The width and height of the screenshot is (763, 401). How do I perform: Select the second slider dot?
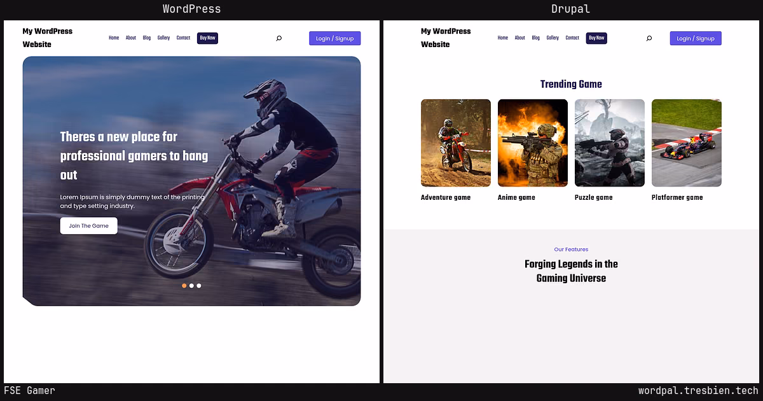[x=191, y=286]
